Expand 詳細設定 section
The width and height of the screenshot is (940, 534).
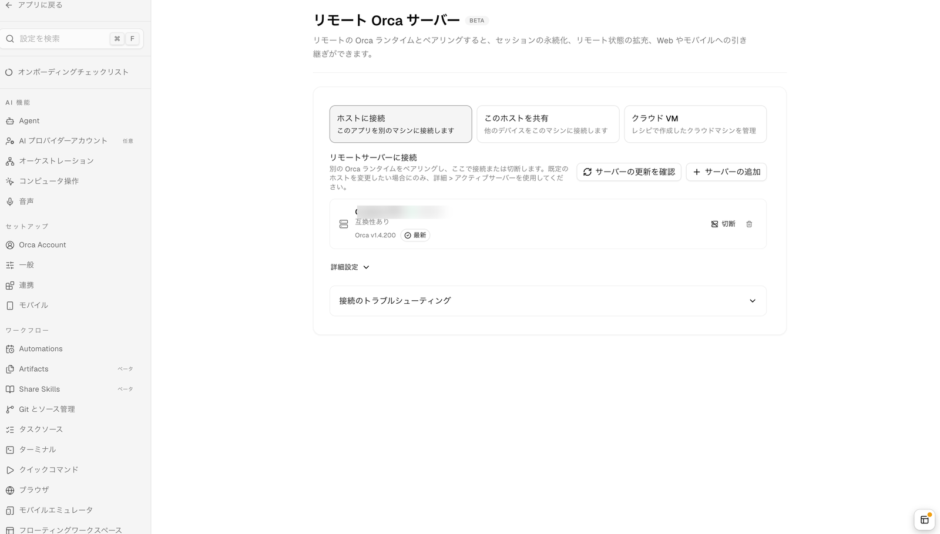point(350,267)
